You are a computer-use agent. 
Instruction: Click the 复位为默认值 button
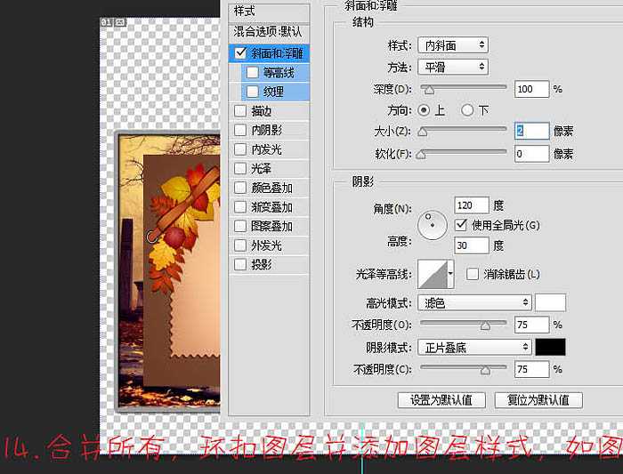click(538, 400)
